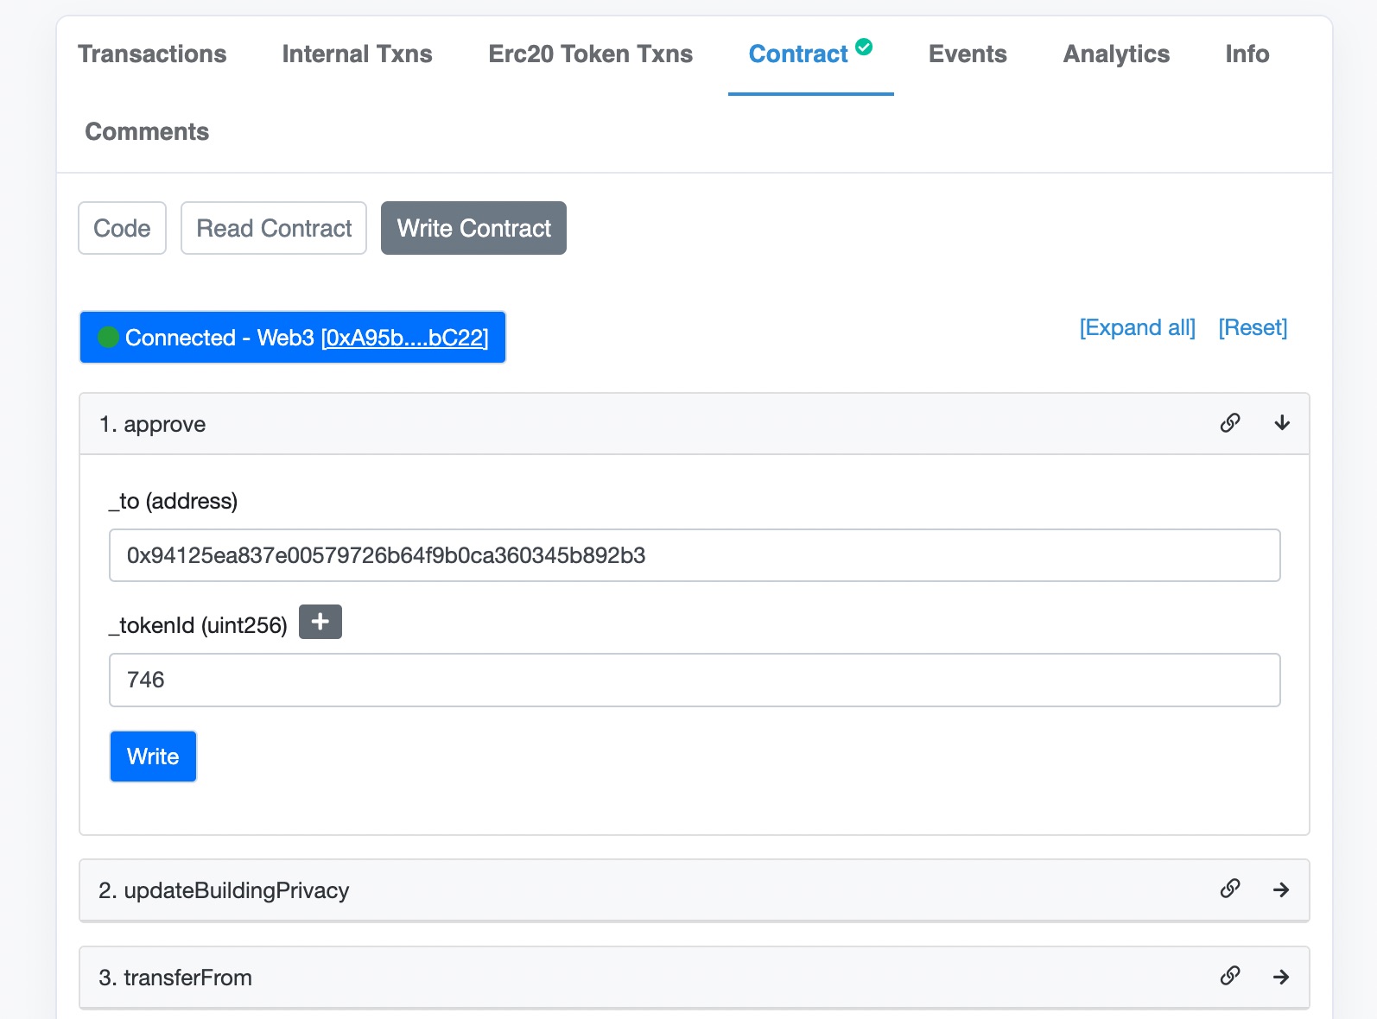
Task: Open the Analytics tab
Action: pyautogui.click(x=1116, y=54)
